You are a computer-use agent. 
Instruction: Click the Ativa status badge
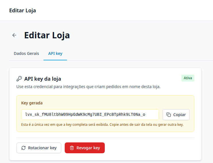[x=188, y=78]
